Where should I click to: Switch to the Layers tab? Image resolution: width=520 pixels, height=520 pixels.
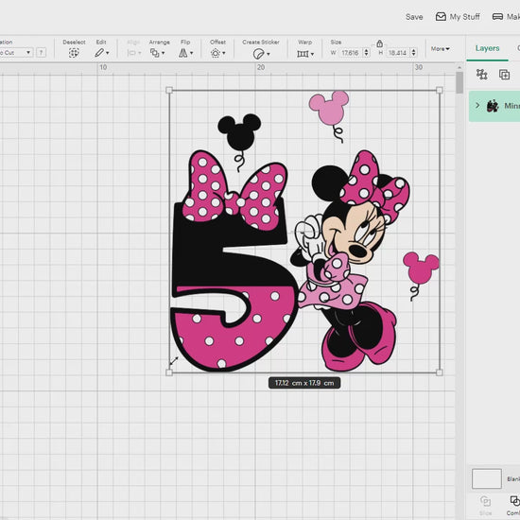(487, 48)
